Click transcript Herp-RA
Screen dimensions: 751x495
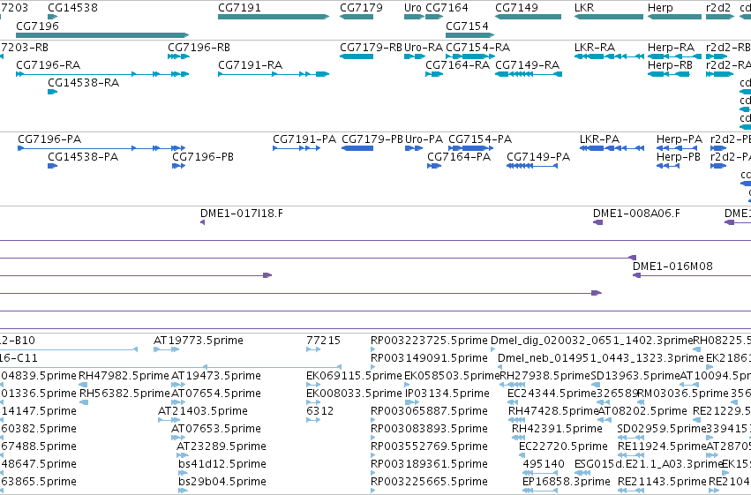pyautogui.click(x=671, y=48)
